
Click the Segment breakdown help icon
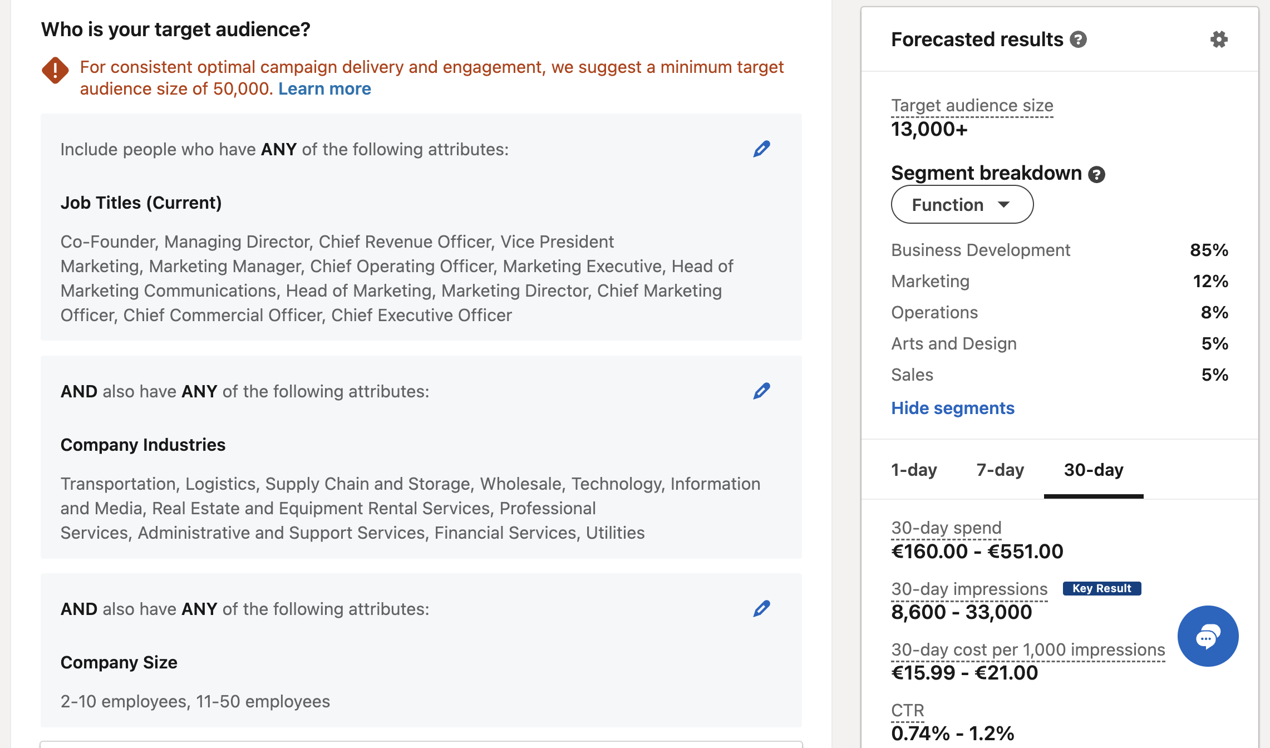click(x=1097, y=174)
